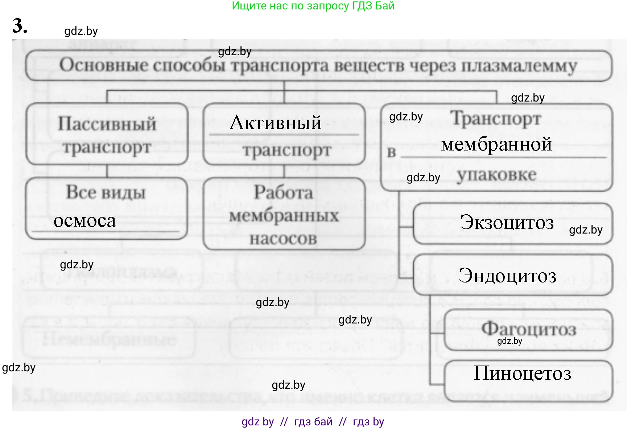Click the title box "Основные способы транспорта веществ"
The height and width of the screenshot is (429, 627).
[x=318, y=66]
